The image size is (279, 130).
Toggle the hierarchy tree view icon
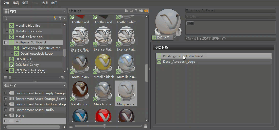point(56,18)
